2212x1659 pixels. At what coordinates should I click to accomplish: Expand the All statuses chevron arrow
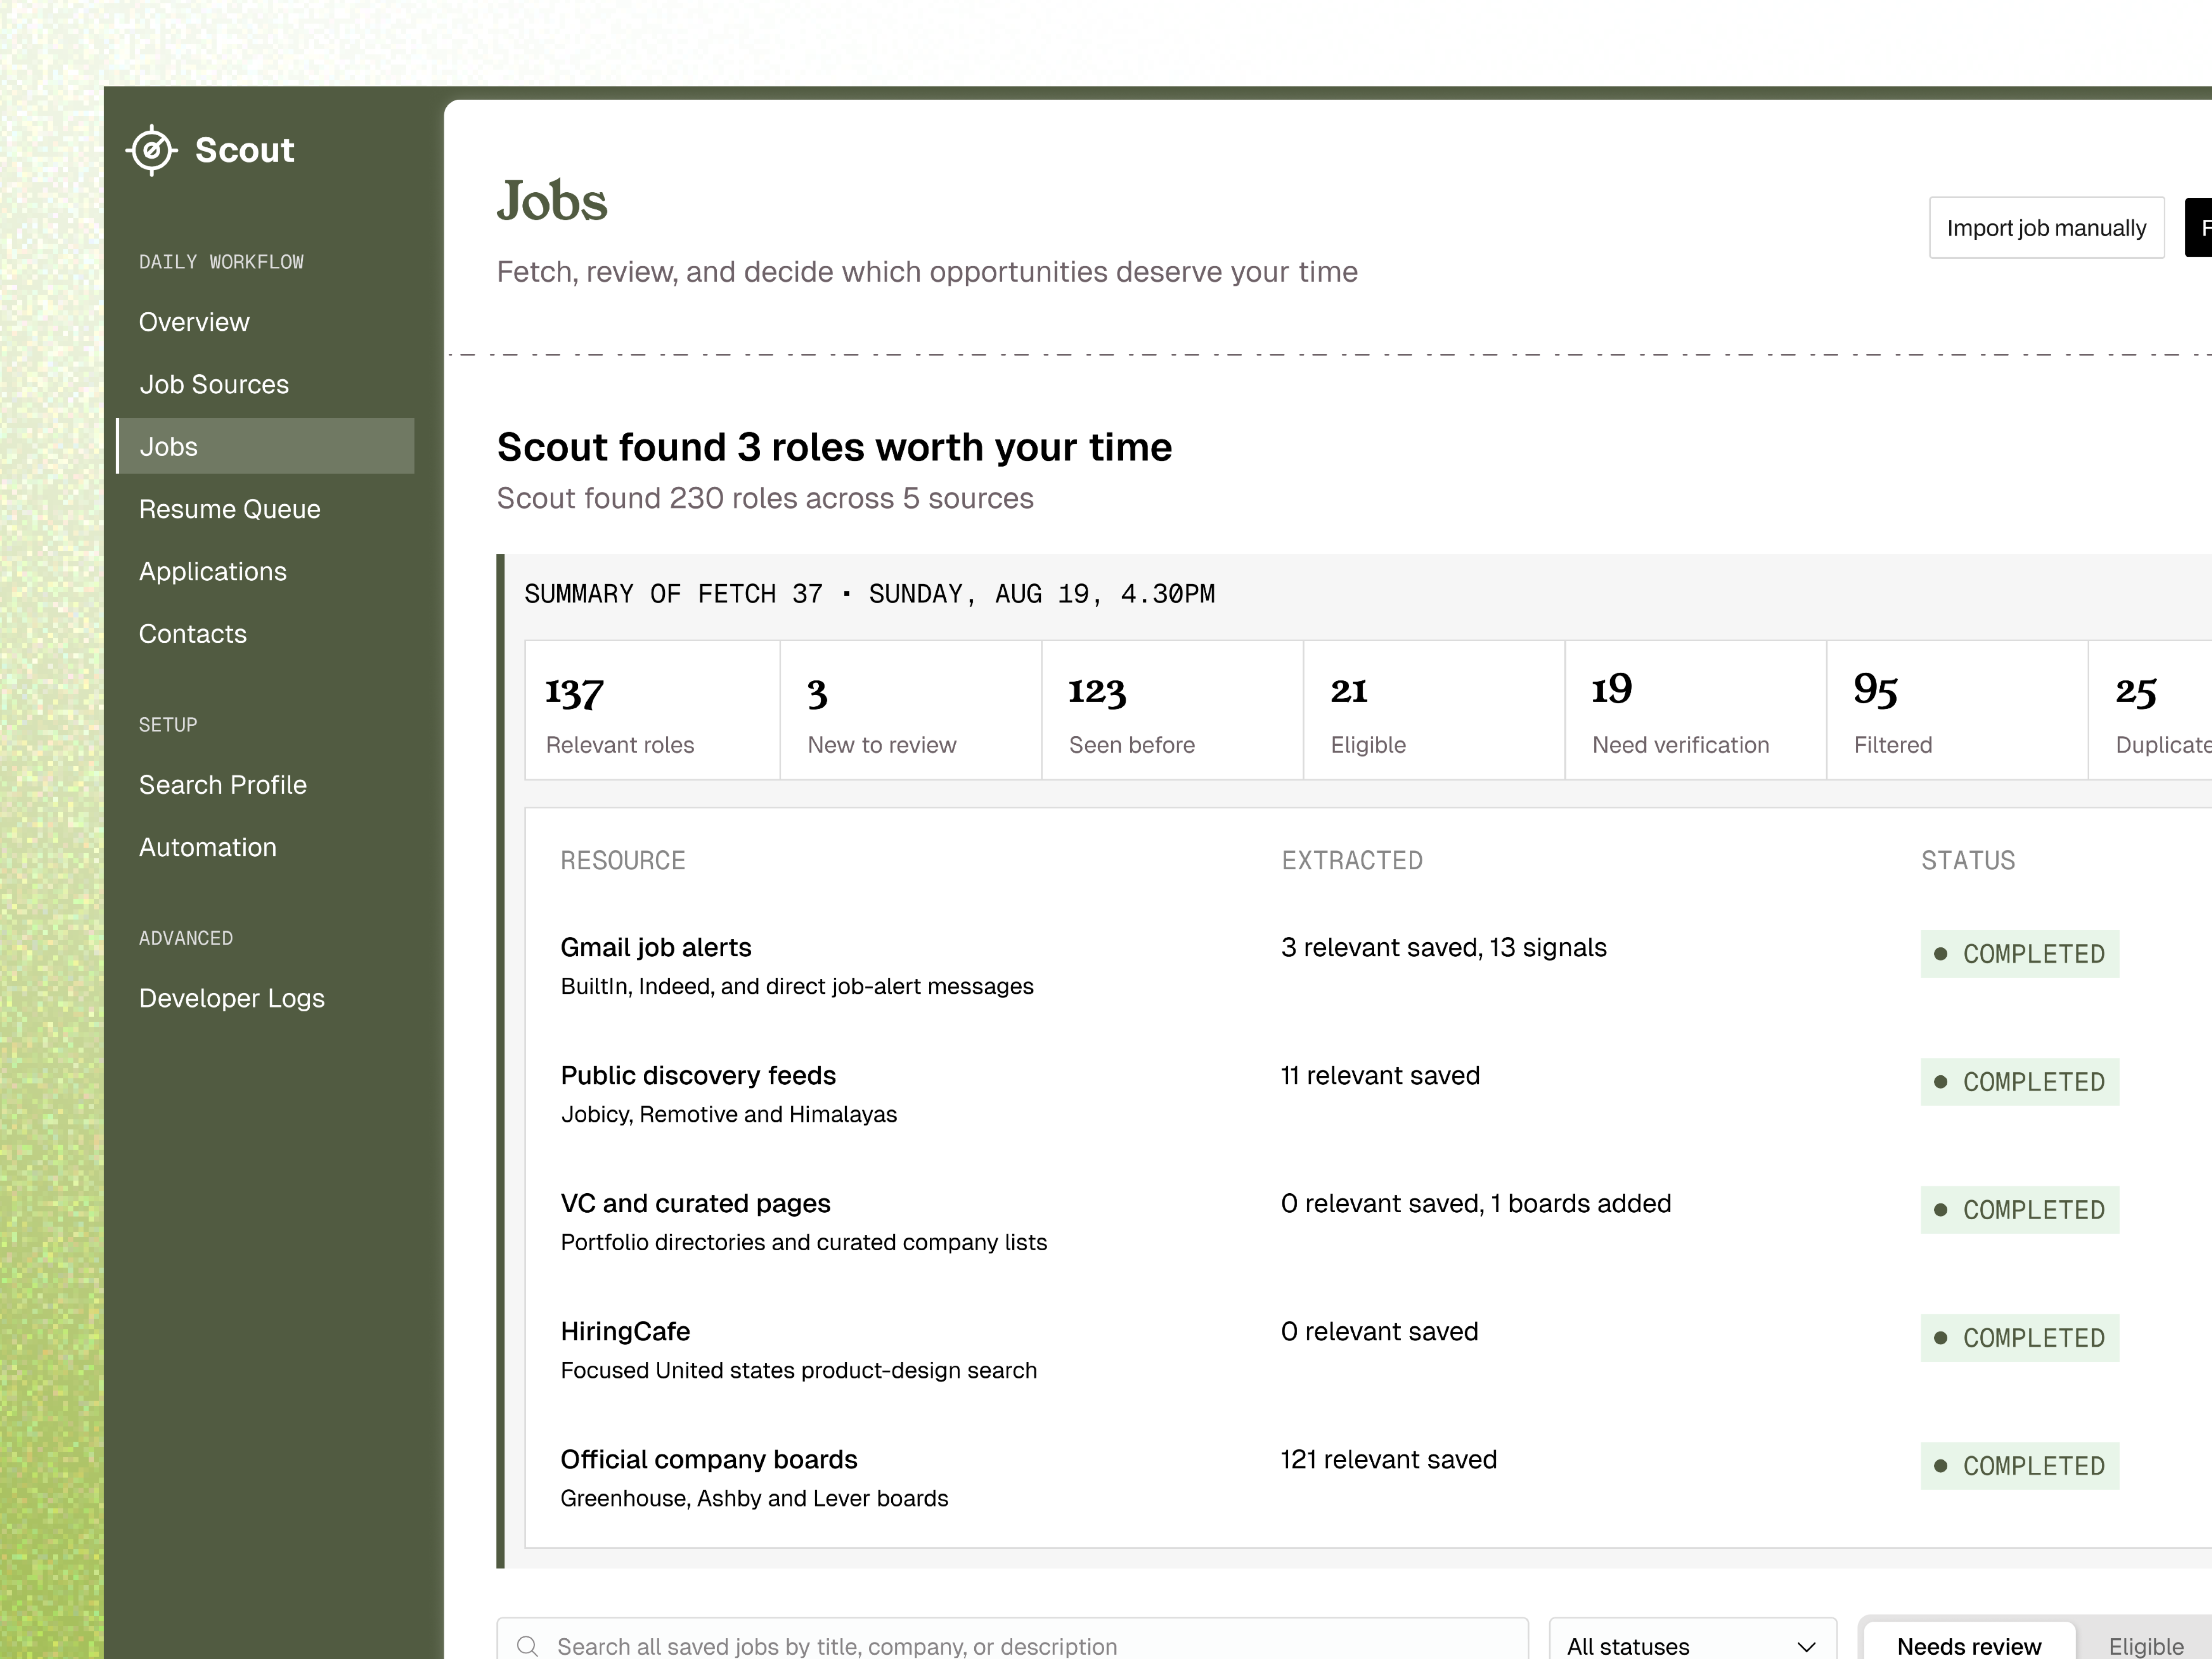click(x=1806, y=1647)
